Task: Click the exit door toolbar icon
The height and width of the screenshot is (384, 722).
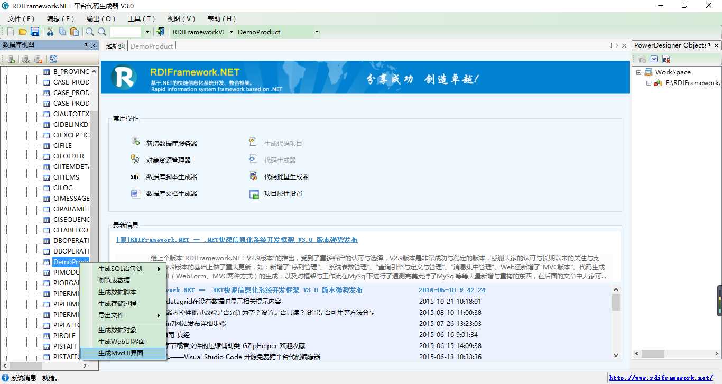Action: tap(161, 32)
